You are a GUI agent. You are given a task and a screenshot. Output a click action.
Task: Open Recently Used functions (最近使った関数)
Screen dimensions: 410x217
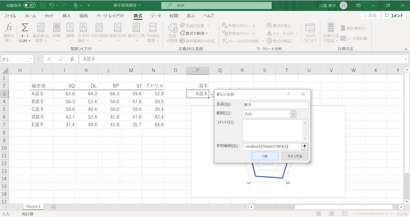[41, 33]
